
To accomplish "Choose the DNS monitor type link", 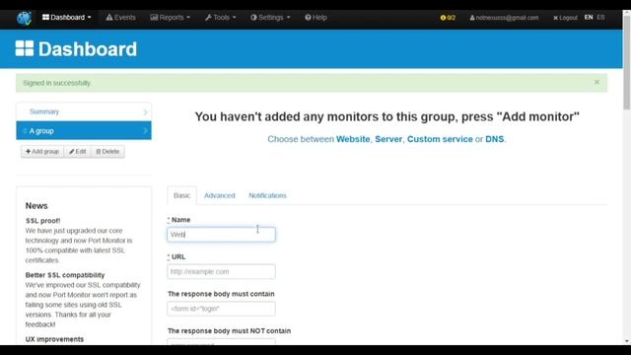I will (495, 139).
